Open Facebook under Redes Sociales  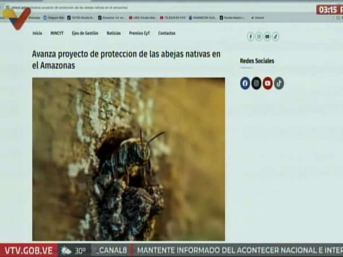pos(245,83)
